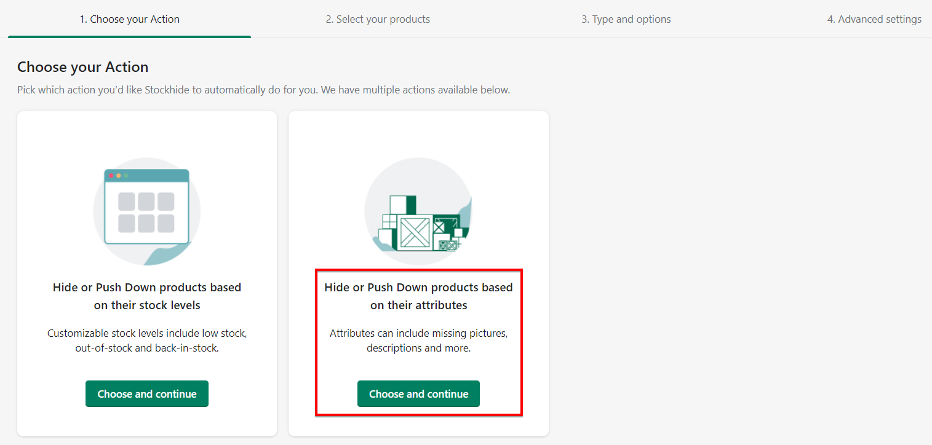Click the 'Choose your Action' page heading
The width and height of the screenshot is (932, 445).
point(83,67)
